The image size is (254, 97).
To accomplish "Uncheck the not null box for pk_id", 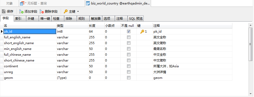I will pos(129,32).
